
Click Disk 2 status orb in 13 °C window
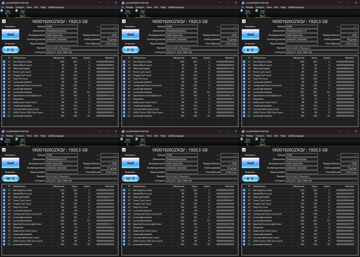point(136,139)
